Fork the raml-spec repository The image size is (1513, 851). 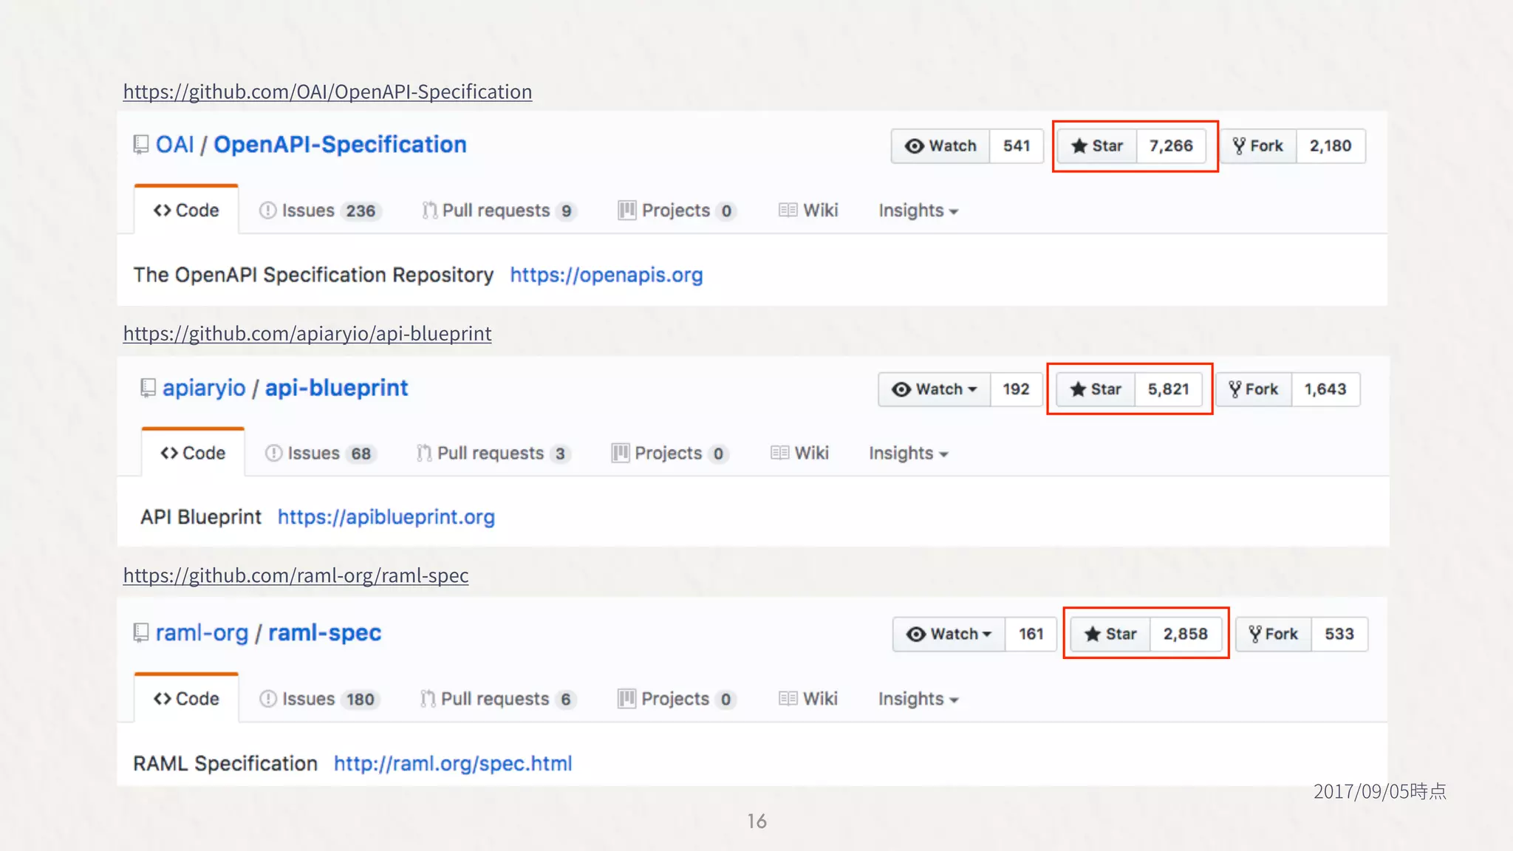[x=1274, y=634]
